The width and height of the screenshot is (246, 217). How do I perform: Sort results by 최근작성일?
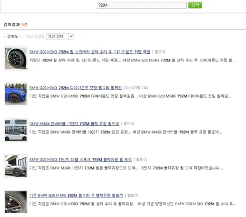click(35, 36)
